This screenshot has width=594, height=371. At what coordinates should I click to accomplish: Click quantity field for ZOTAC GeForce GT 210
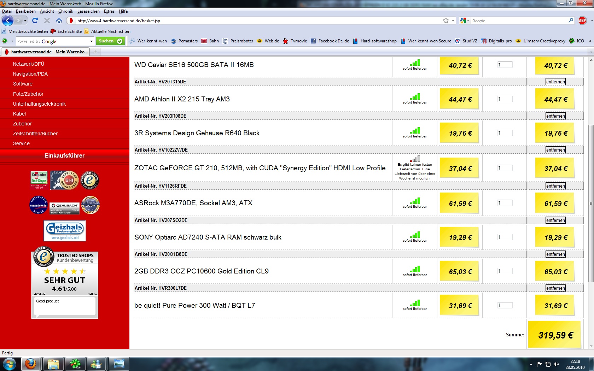tap(505, 168)
